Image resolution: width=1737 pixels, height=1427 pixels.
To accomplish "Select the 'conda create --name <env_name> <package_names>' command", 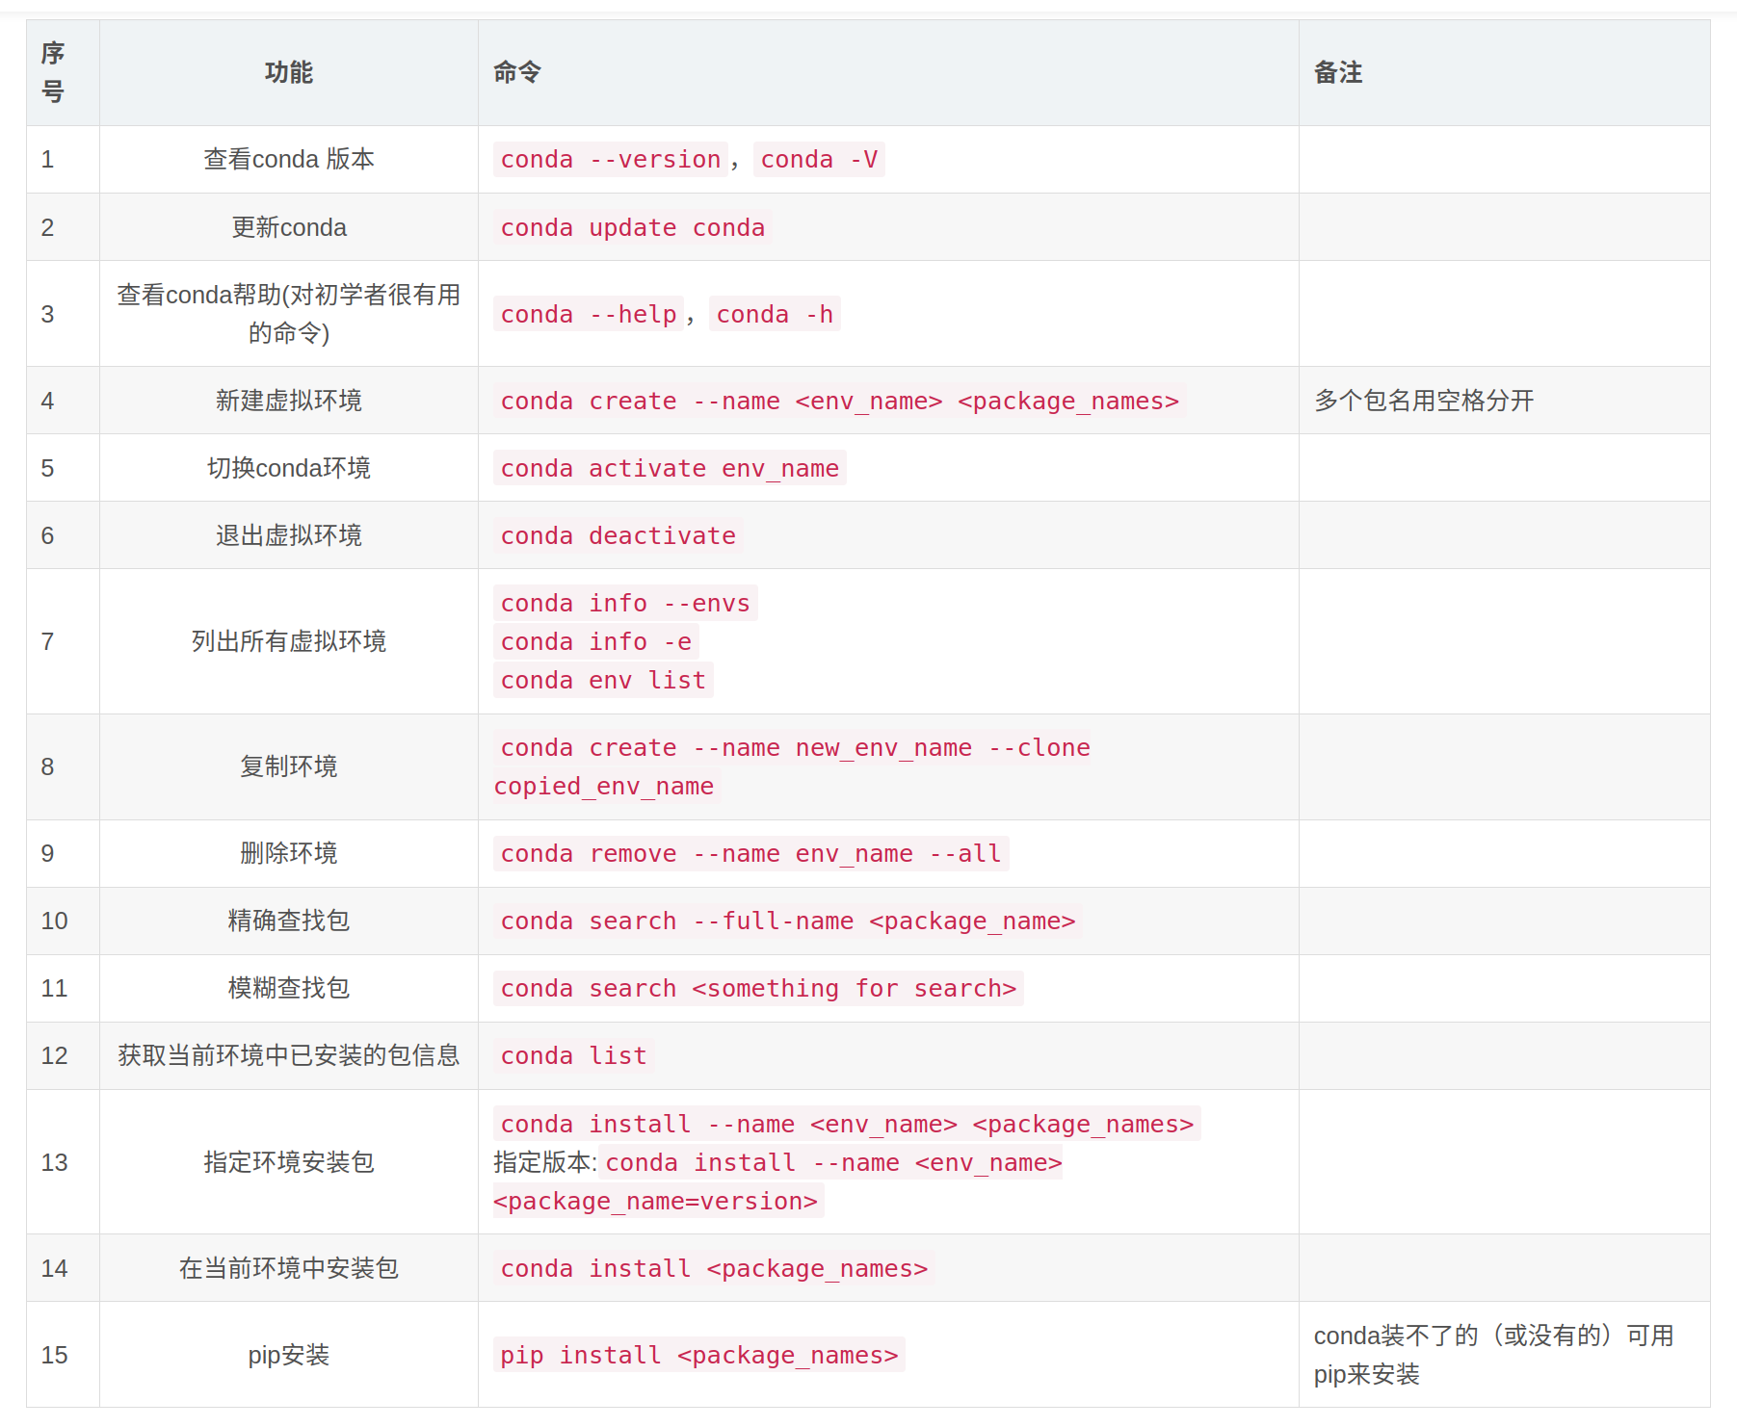I will click(x=839, y=402).
